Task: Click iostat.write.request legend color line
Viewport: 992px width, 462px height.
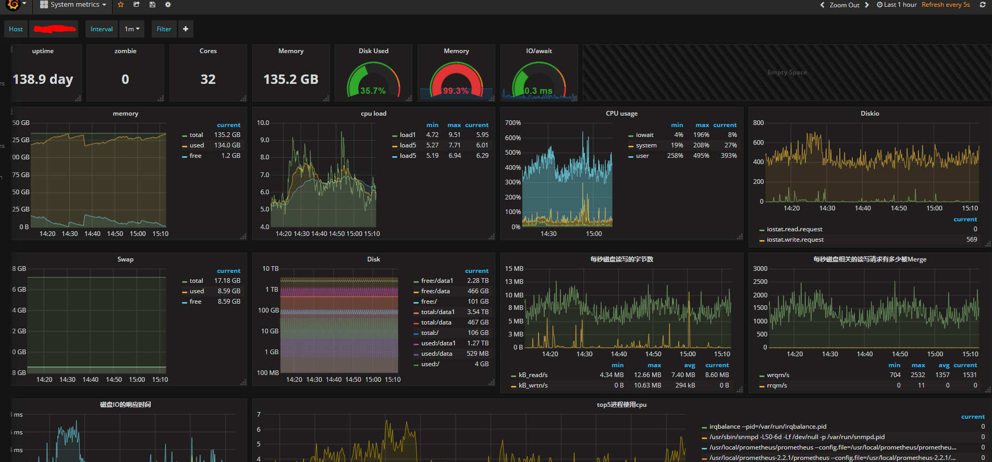Action: point(762,240)
